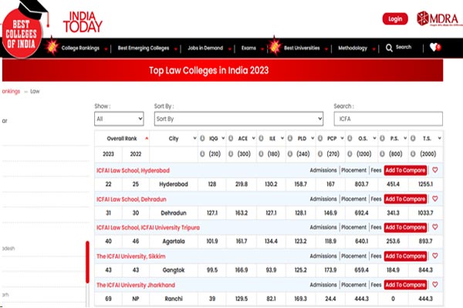Click info icon next to (210) score

click(202, 154)
